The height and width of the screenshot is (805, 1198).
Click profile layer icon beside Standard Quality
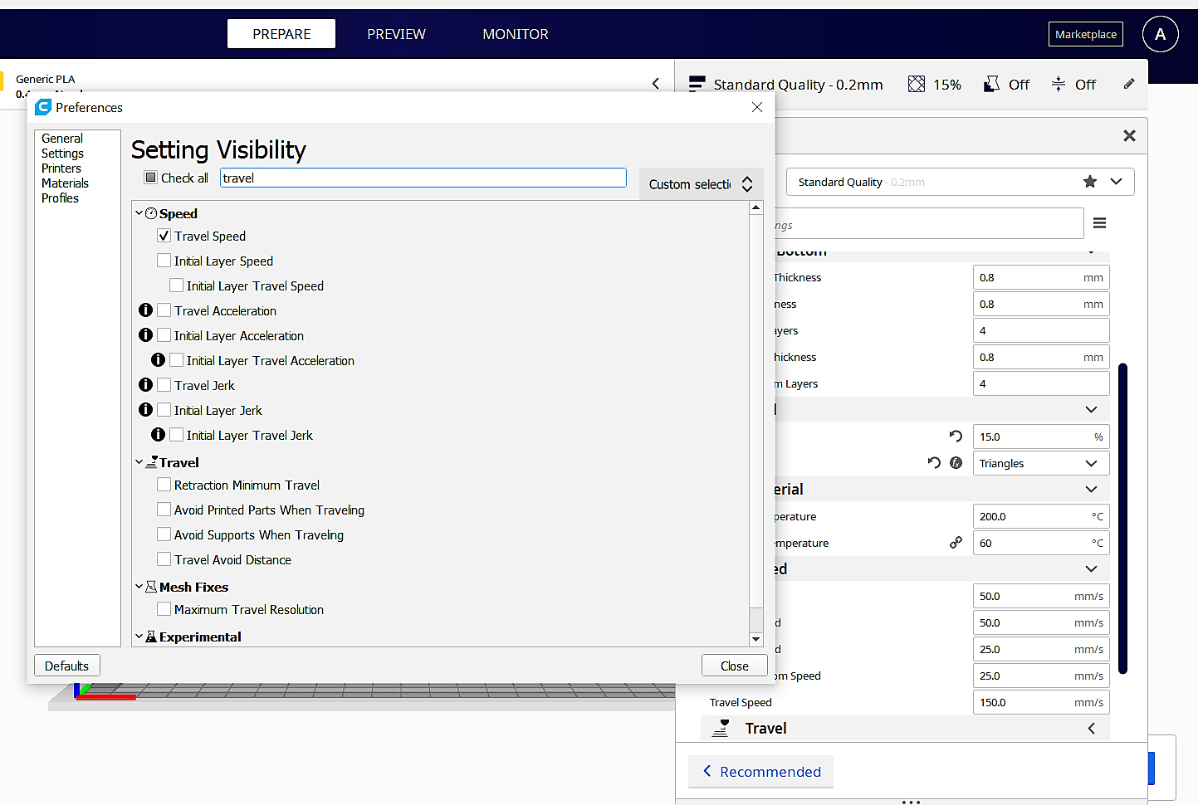[697, 84]
